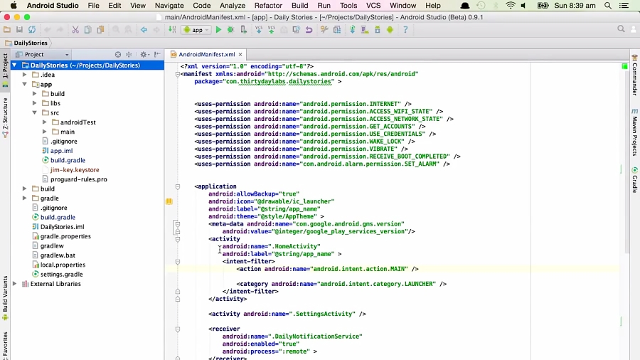Open the Maven Projects side panel
Viewport: 640px width, 360px height.
[x=635, y=132]
